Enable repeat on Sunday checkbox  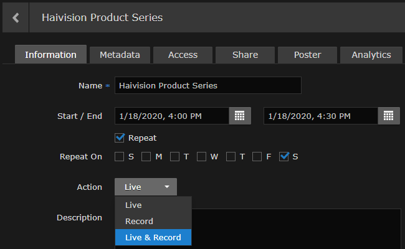[x=119, y=156]
